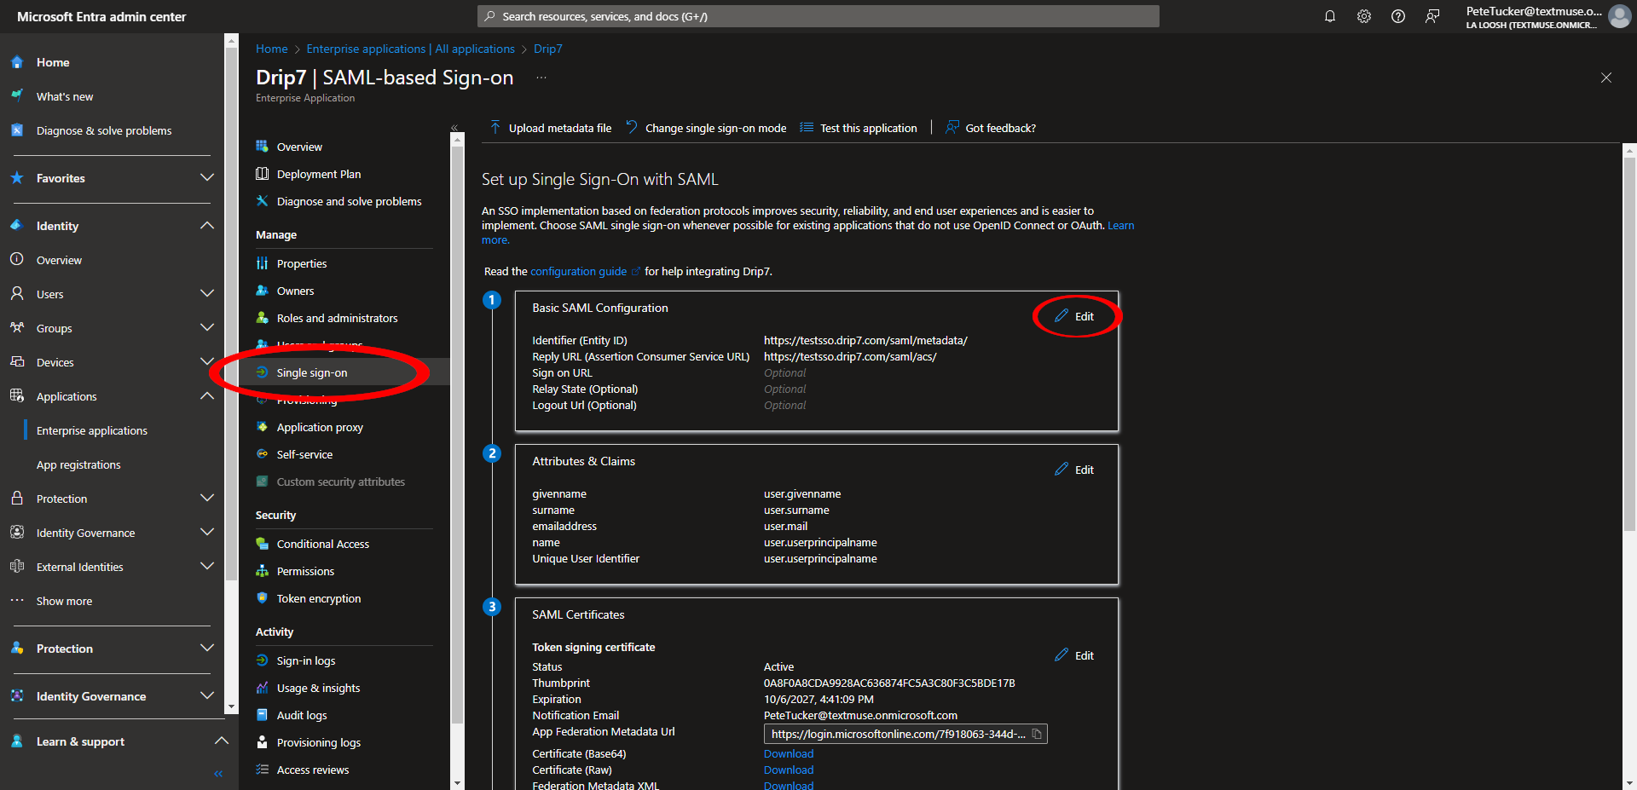
Task: Click the Owners people icon
Action: click(x=263, y=291)
